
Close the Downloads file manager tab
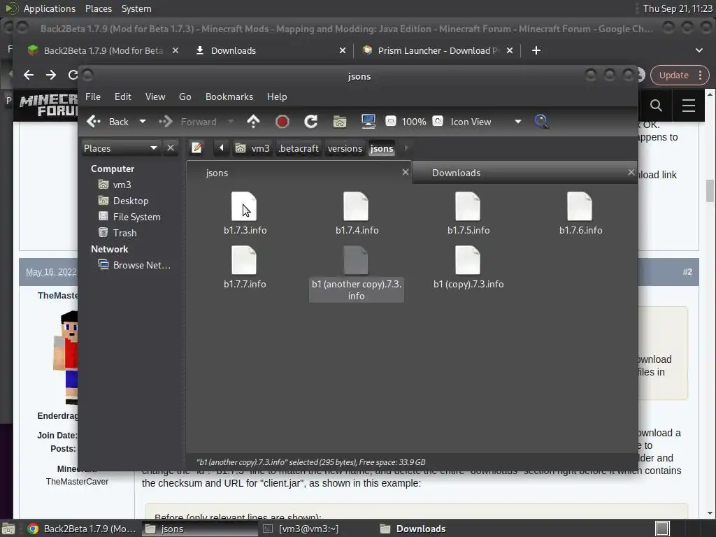click(631, 172)
